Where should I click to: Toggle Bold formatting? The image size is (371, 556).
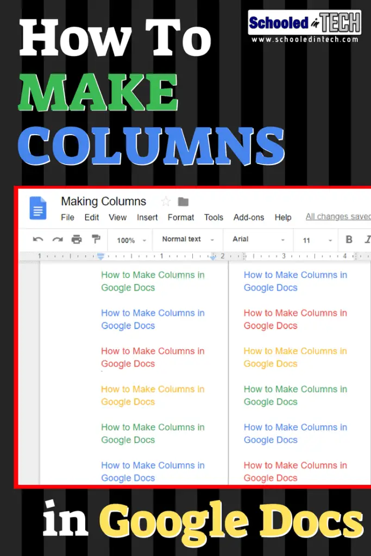point(349,239)
